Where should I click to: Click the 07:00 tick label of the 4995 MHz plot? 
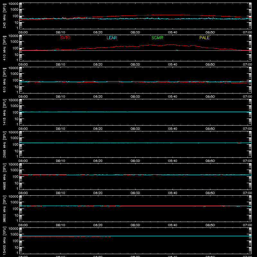coord(247,193)
